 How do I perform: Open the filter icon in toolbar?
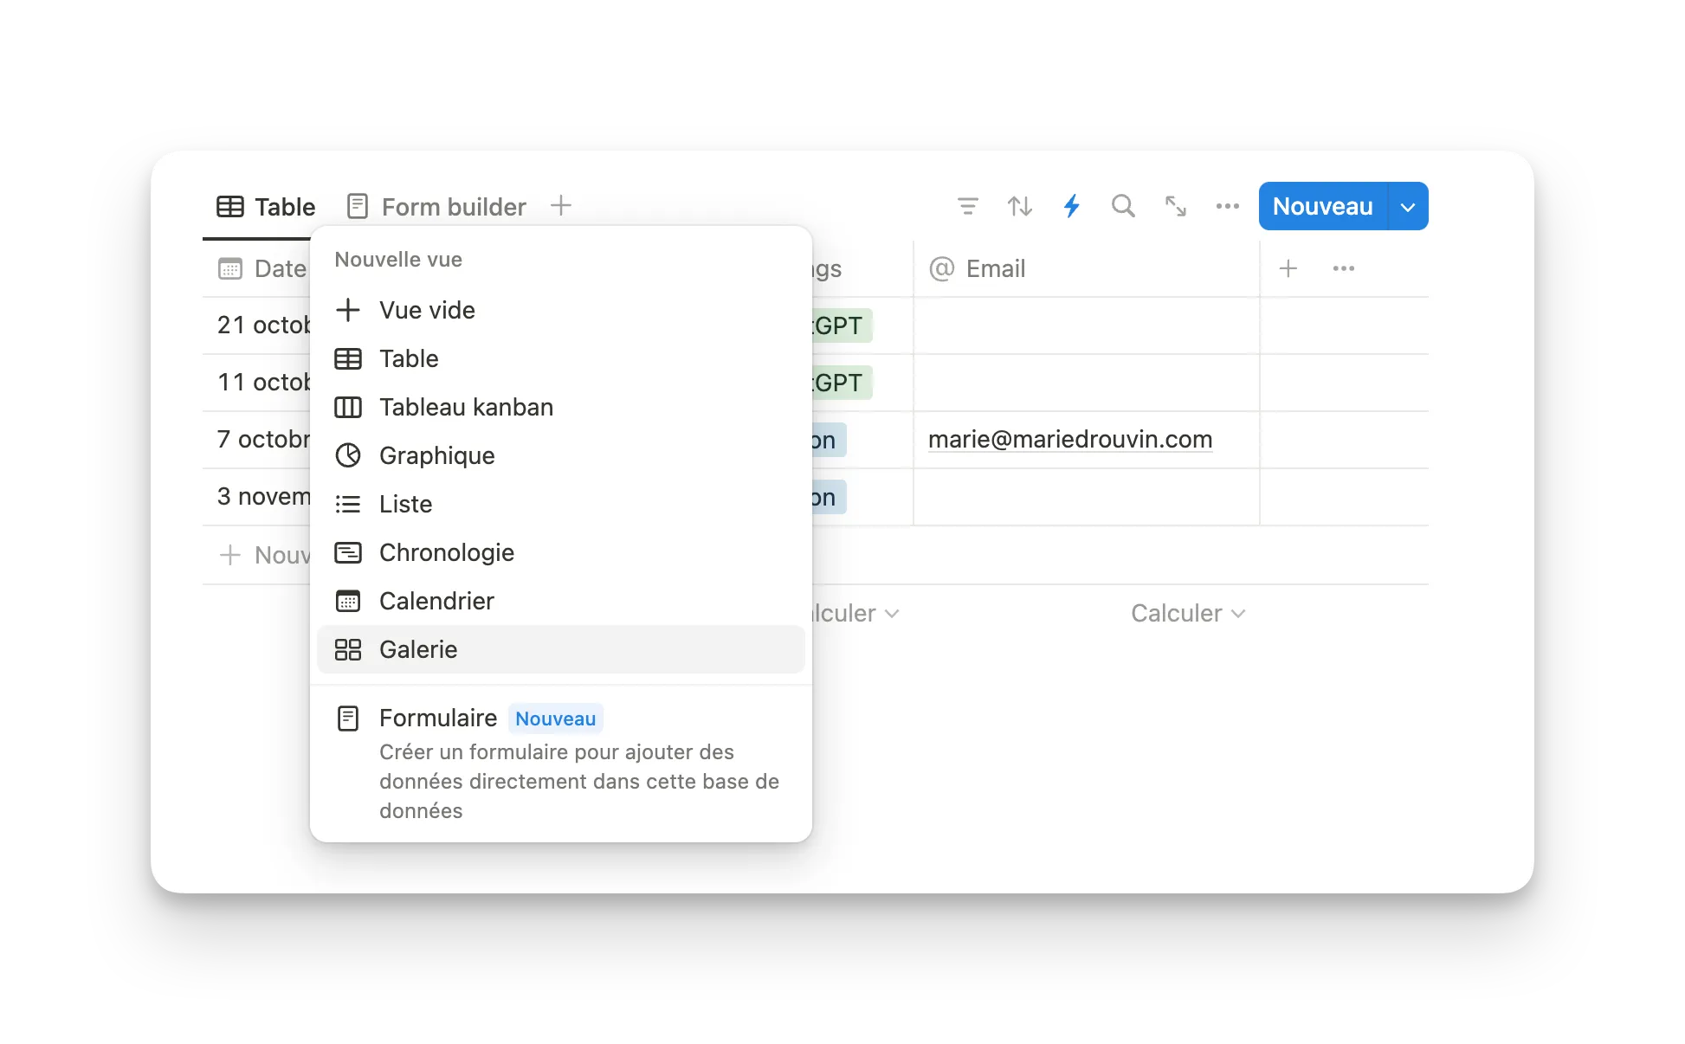click(x=967, y=206)
